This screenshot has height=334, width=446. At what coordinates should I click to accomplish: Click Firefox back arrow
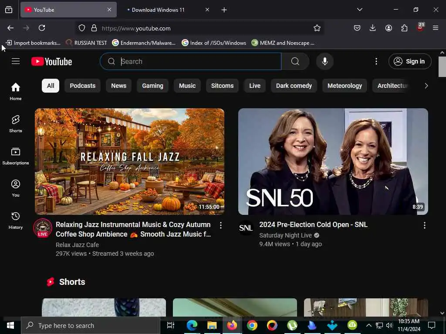(x=10, y=28)
